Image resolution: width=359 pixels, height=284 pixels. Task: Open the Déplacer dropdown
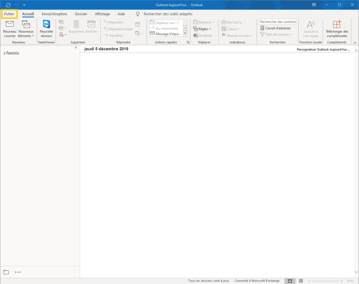coord(204,22)
